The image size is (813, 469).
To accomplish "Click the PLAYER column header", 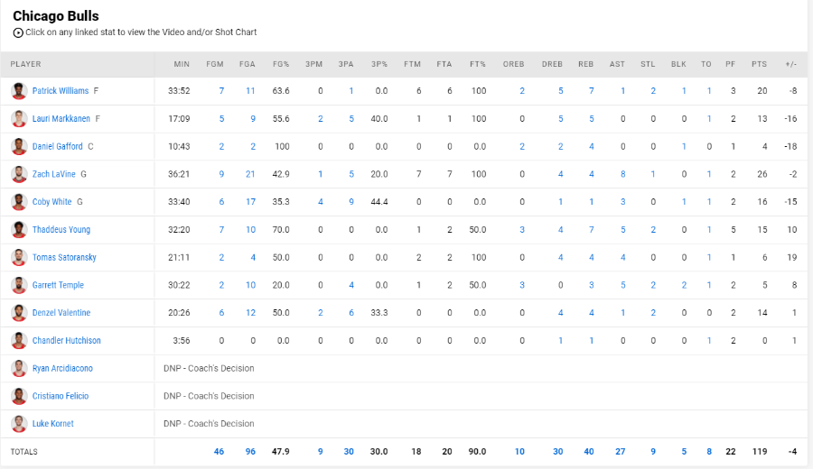I will pyautogui.click(x=25, y=64).
